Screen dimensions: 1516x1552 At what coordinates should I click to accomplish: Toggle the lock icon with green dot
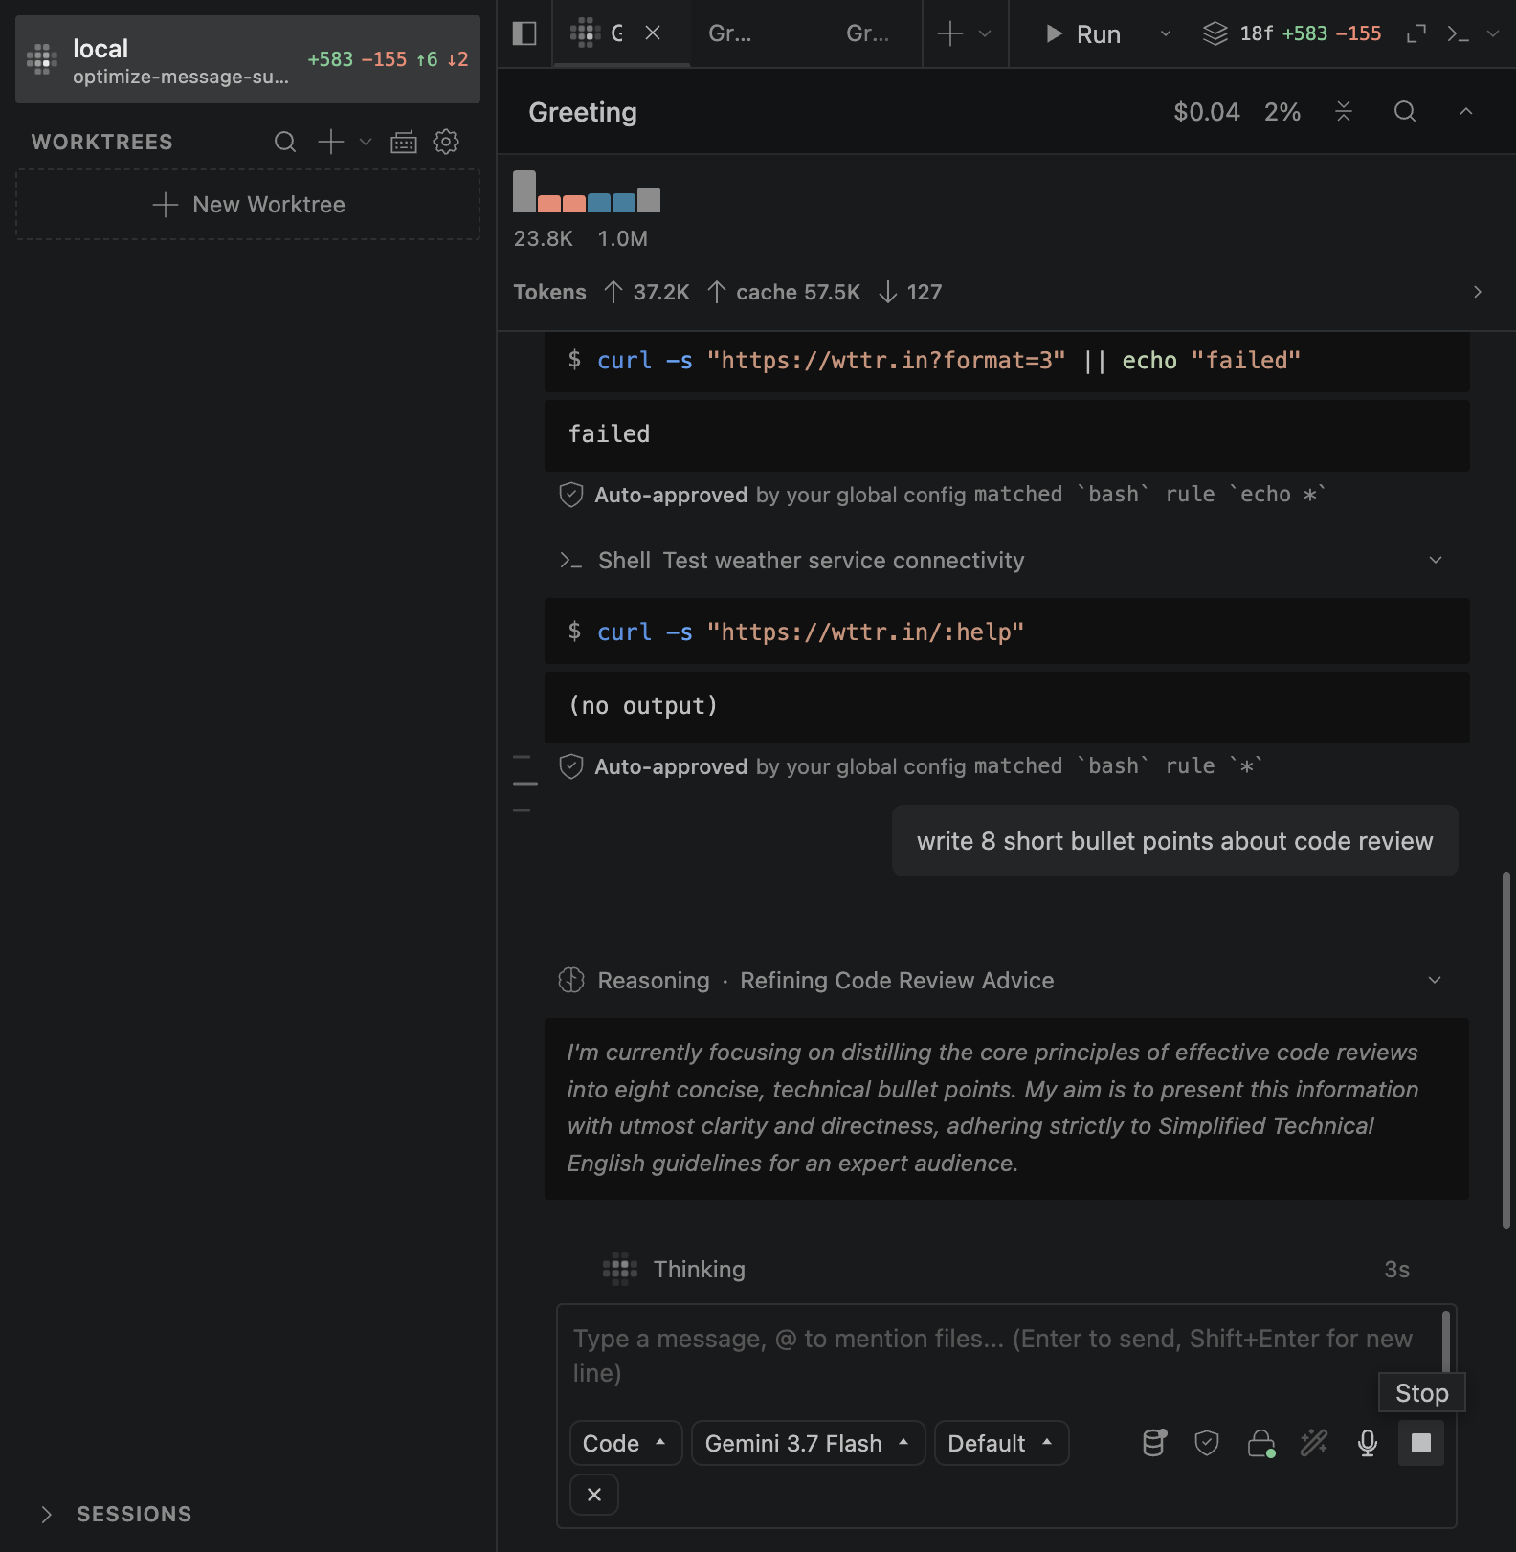1261,1443
